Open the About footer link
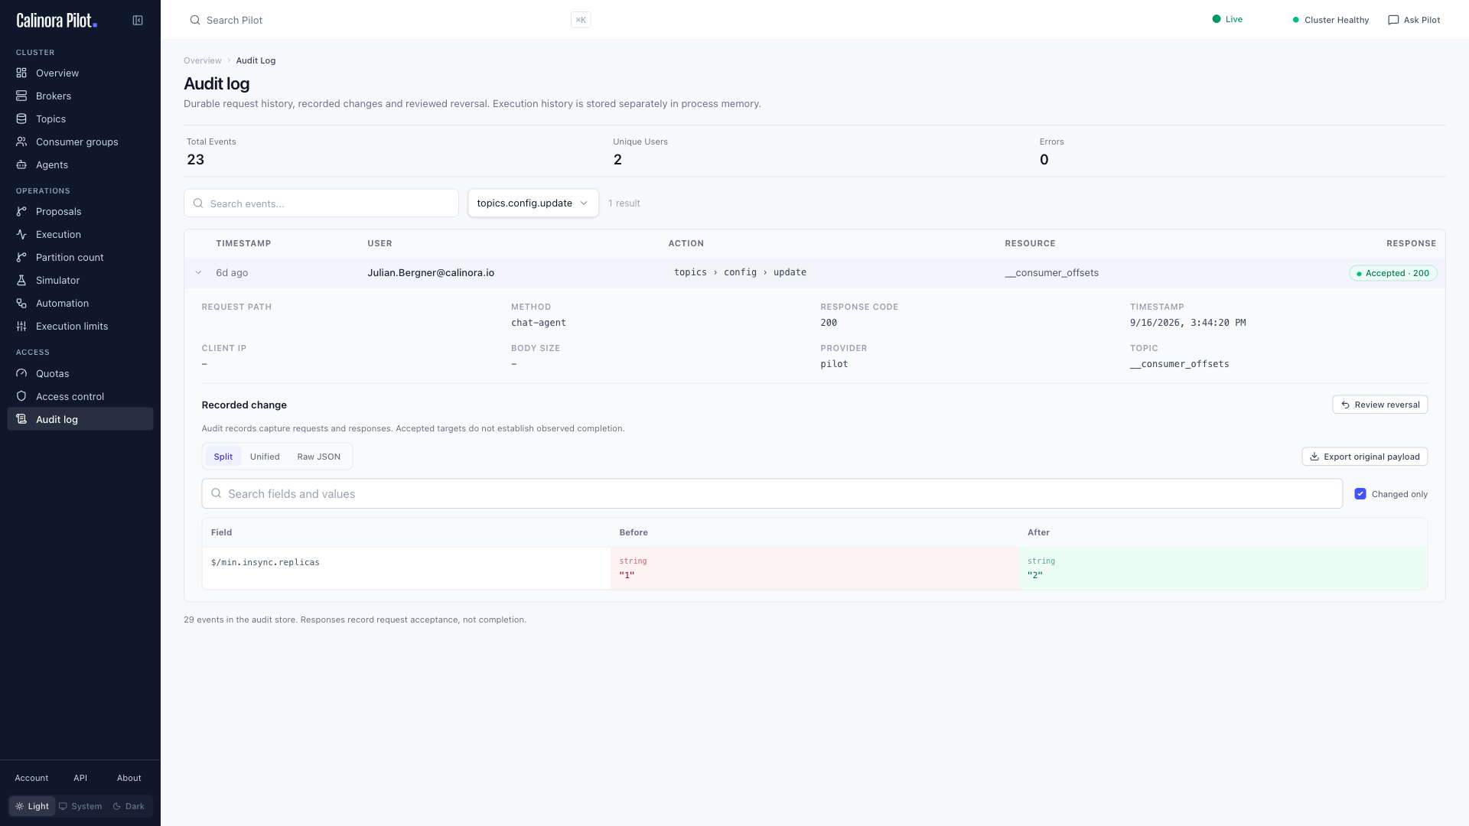The image size is (1469, 826). point(129,778)
